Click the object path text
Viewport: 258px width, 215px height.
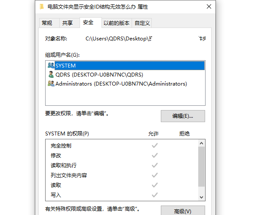(118, 39)
